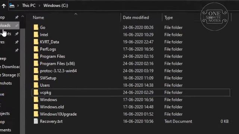Screen dimensions: 239x134
Task: Select the Program Files (x86) name
Action: pos(57,64)
